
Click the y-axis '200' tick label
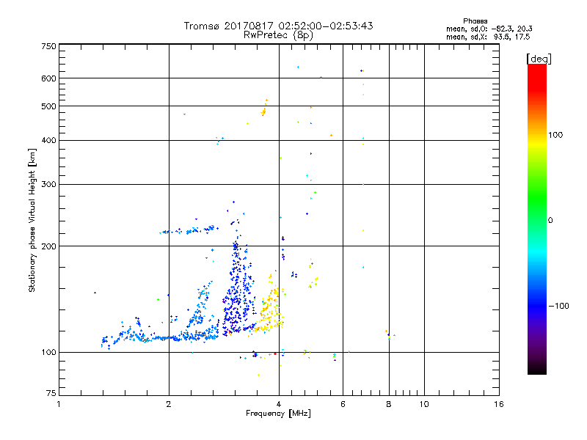tap(48, 246)
